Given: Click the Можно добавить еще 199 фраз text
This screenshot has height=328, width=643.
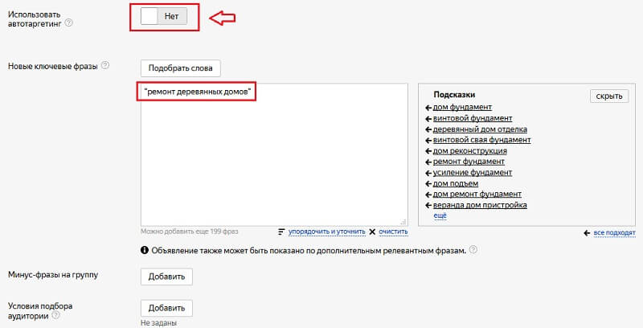Looking at the screenshot, I should point(189,232).
